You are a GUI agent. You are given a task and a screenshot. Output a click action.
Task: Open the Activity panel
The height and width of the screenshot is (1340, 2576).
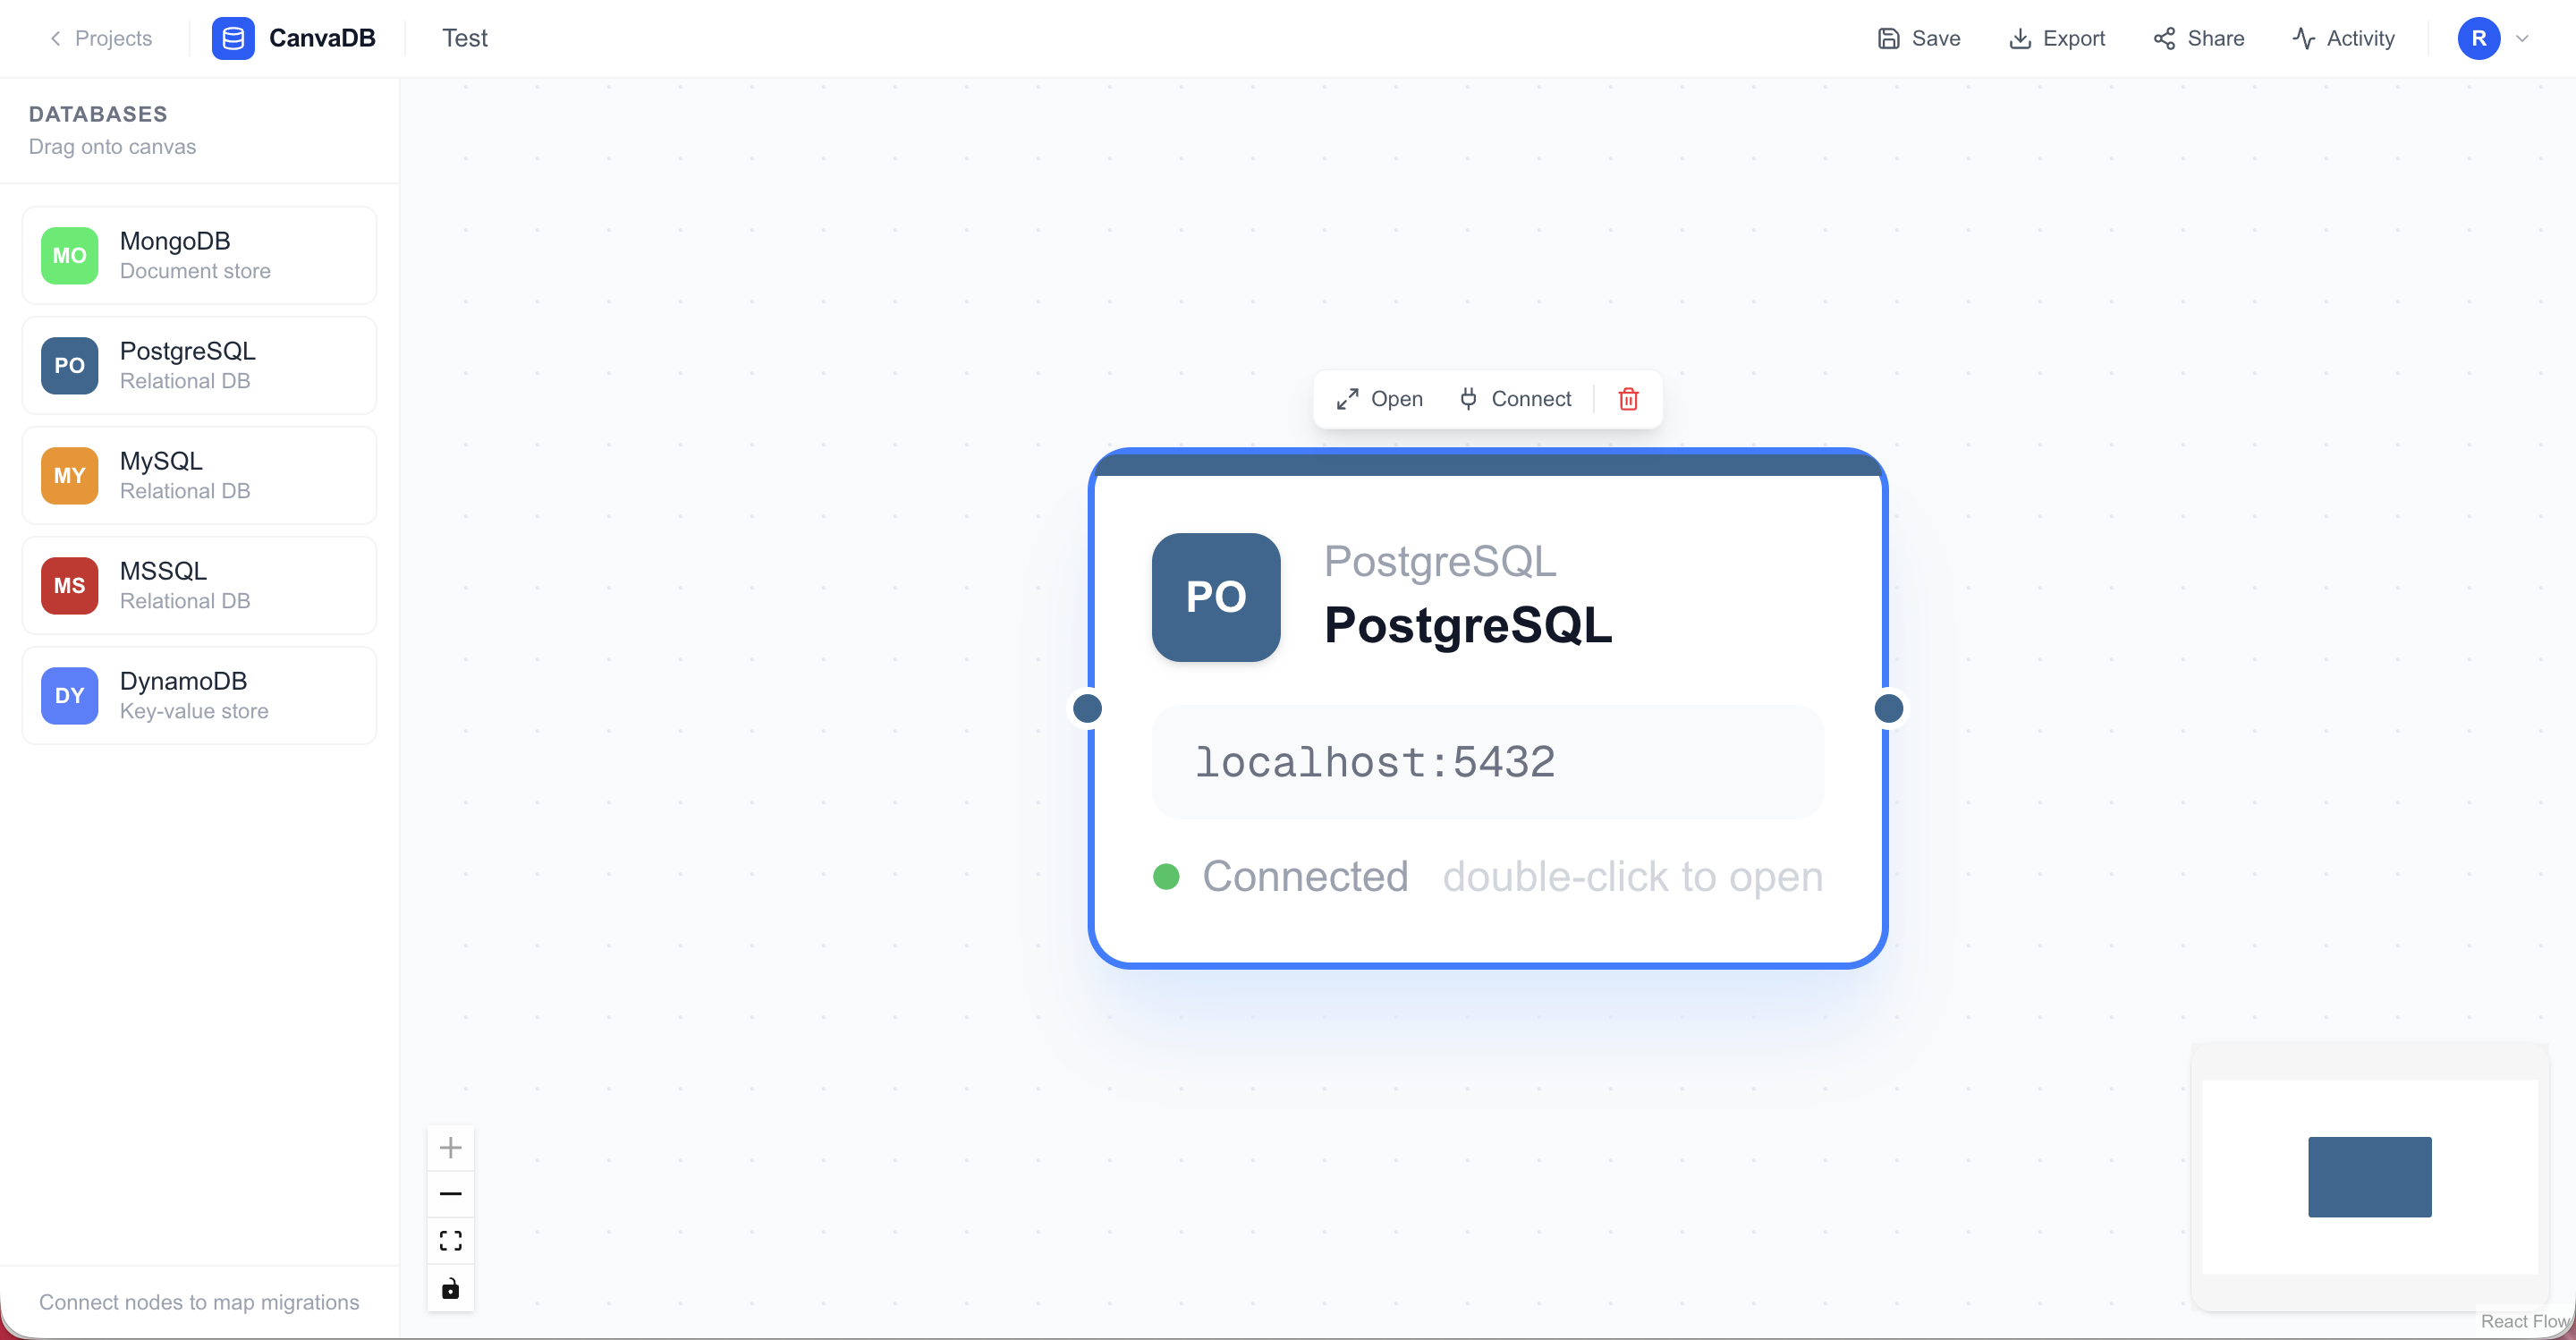[x=2343, y=38]
